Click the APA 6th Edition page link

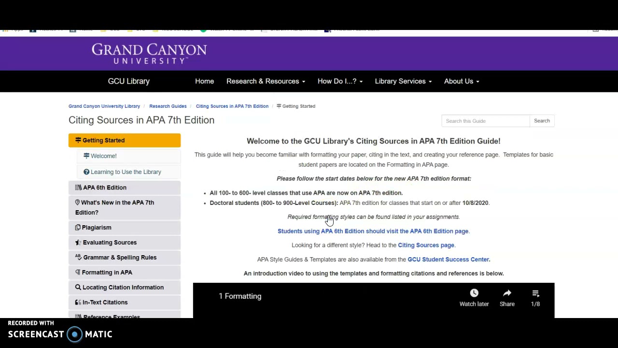click(373, 231)
